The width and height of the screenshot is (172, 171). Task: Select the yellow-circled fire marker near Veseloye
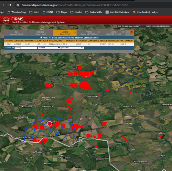coord(50,124)
